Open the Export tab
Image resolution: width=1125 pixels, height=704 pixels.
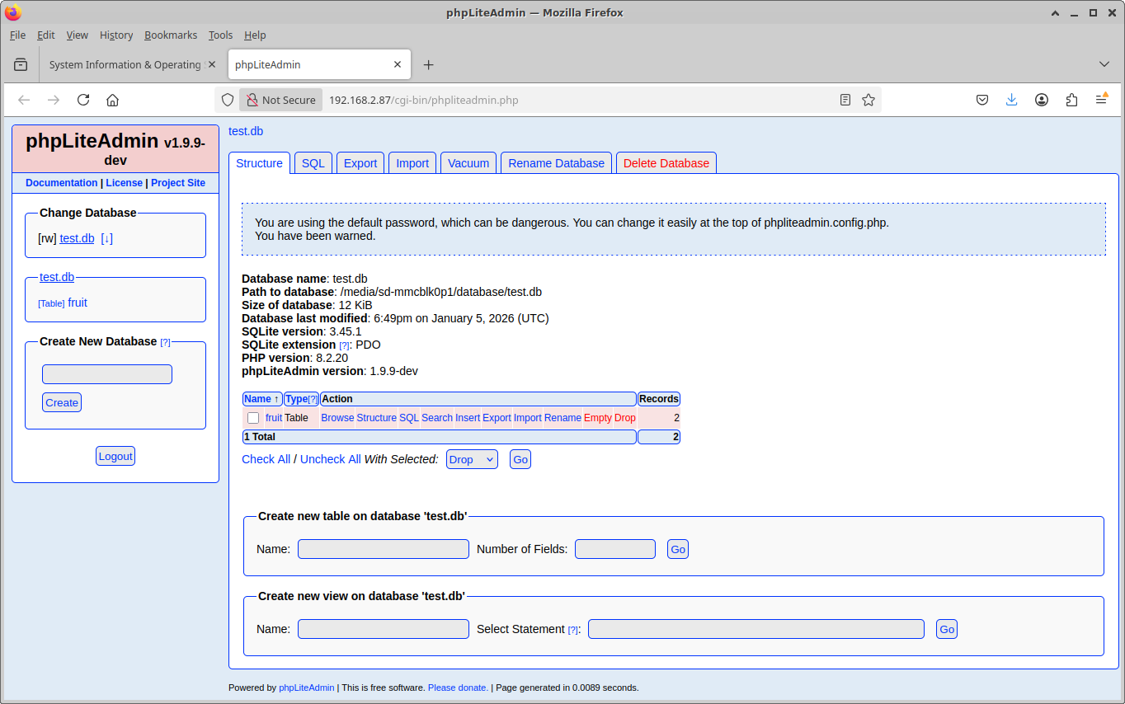coord(360,163)
